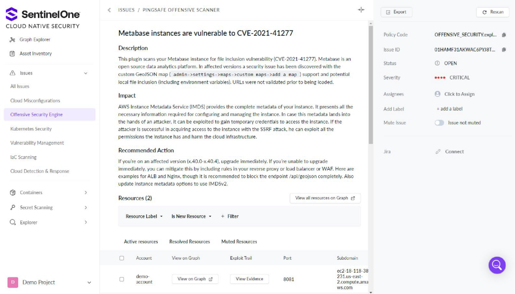This screenshot has width=515, height=294.
Task: Click Connect next to Jira
Action: 454,152
